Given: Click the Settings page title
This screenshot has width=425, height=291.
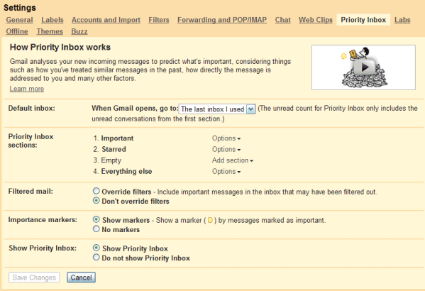Looking at the screenshot, I should coord(20,8).
